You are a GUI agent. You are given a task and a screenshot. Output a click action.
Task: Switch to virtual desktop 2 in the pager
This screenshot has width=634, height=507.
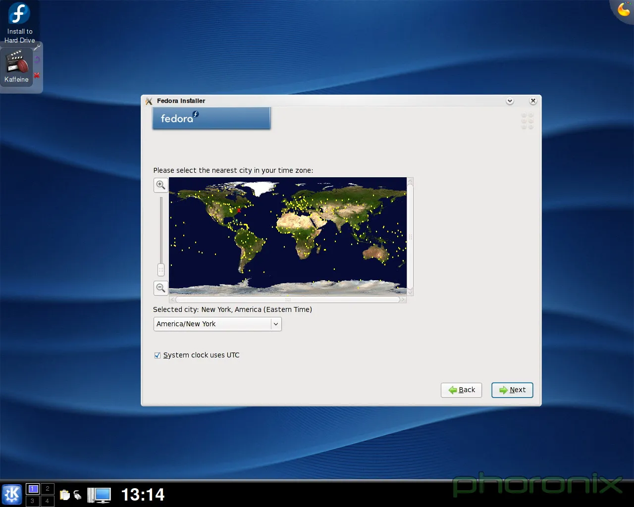[x=47, y=489]
